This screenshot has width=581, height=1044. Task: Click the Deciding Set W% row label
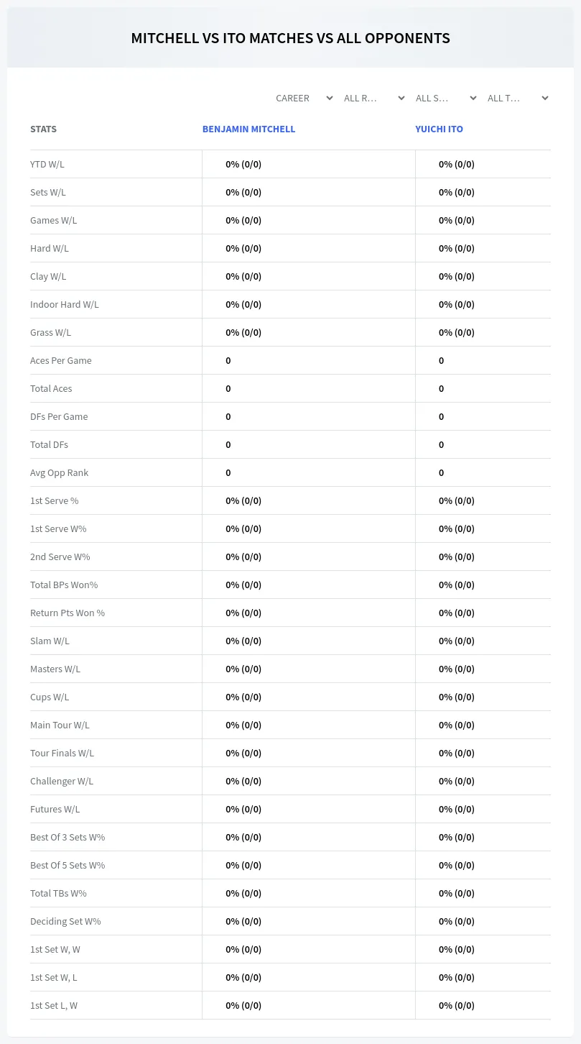pos(65,922)
